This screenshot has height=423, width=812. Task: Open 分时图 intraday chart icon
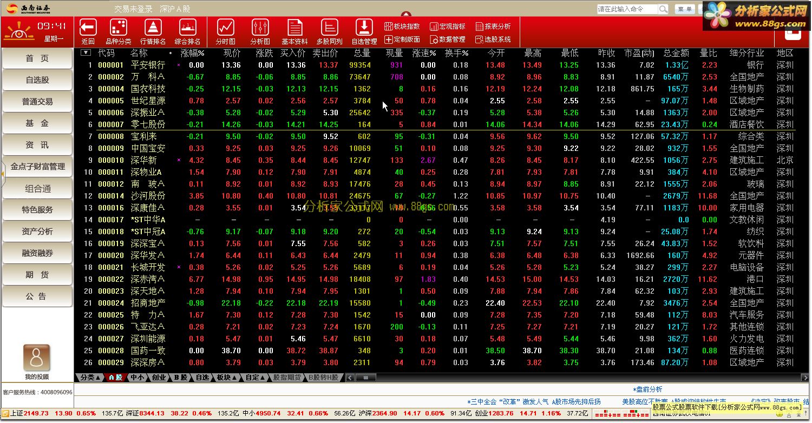click(x=226, y=27)
